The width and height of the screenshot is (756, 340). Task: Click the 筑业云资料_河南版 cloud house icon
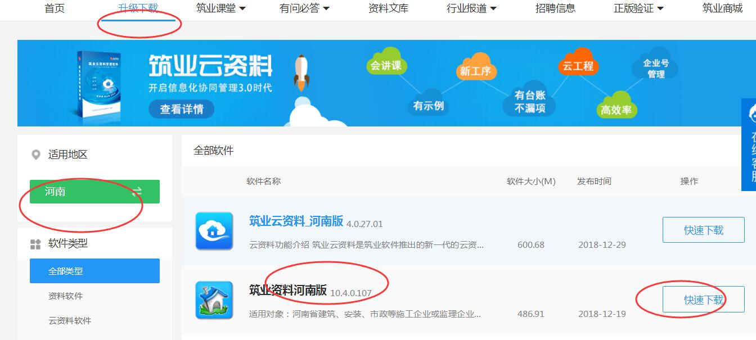[x=214, y=231]
